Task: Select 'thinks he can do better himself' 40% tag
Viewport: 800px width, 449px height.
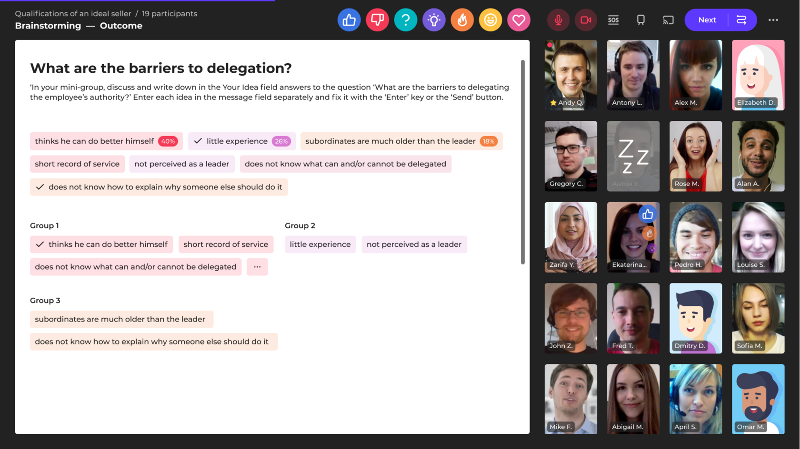Action: tap(106, 141)
